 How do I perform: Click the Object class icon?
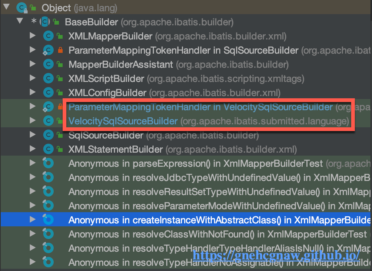click(x=22, y=8)
